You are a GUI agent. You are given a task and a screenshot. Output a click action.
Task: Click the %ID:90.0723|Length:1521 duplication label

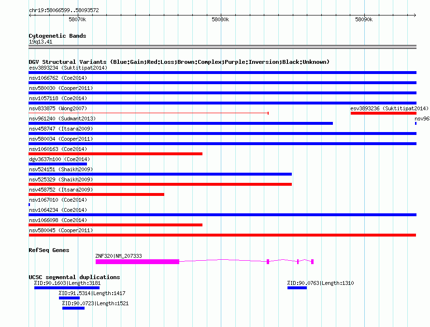pos(95,303)
